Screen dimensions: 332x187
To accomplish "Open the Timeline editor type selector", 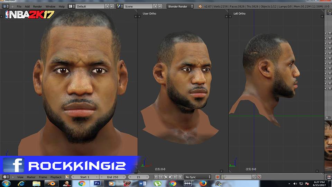I will tap(6, 177).
